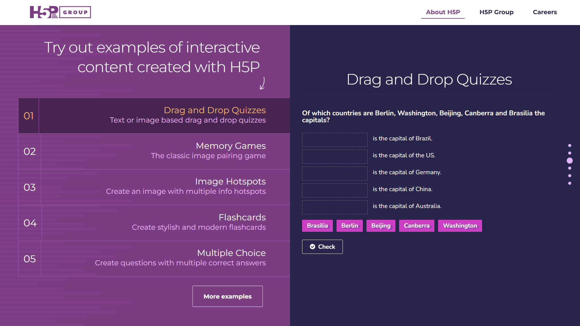Screen dimensions: 580x326
Task: Click the H5P Group logo
Action: (60, 12)
